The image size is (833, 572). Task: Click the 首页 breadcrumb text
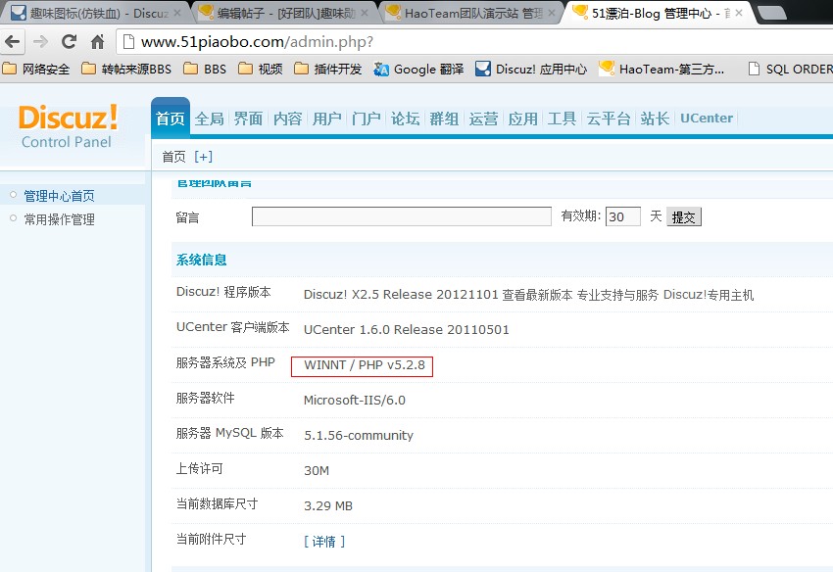point(173,157)
